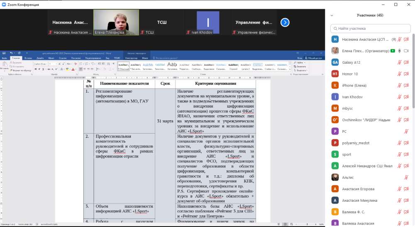Clear all formatting in Word font group
Viewport: 415px width, 227px height.
pyautogui.click(x=76, y=64)
